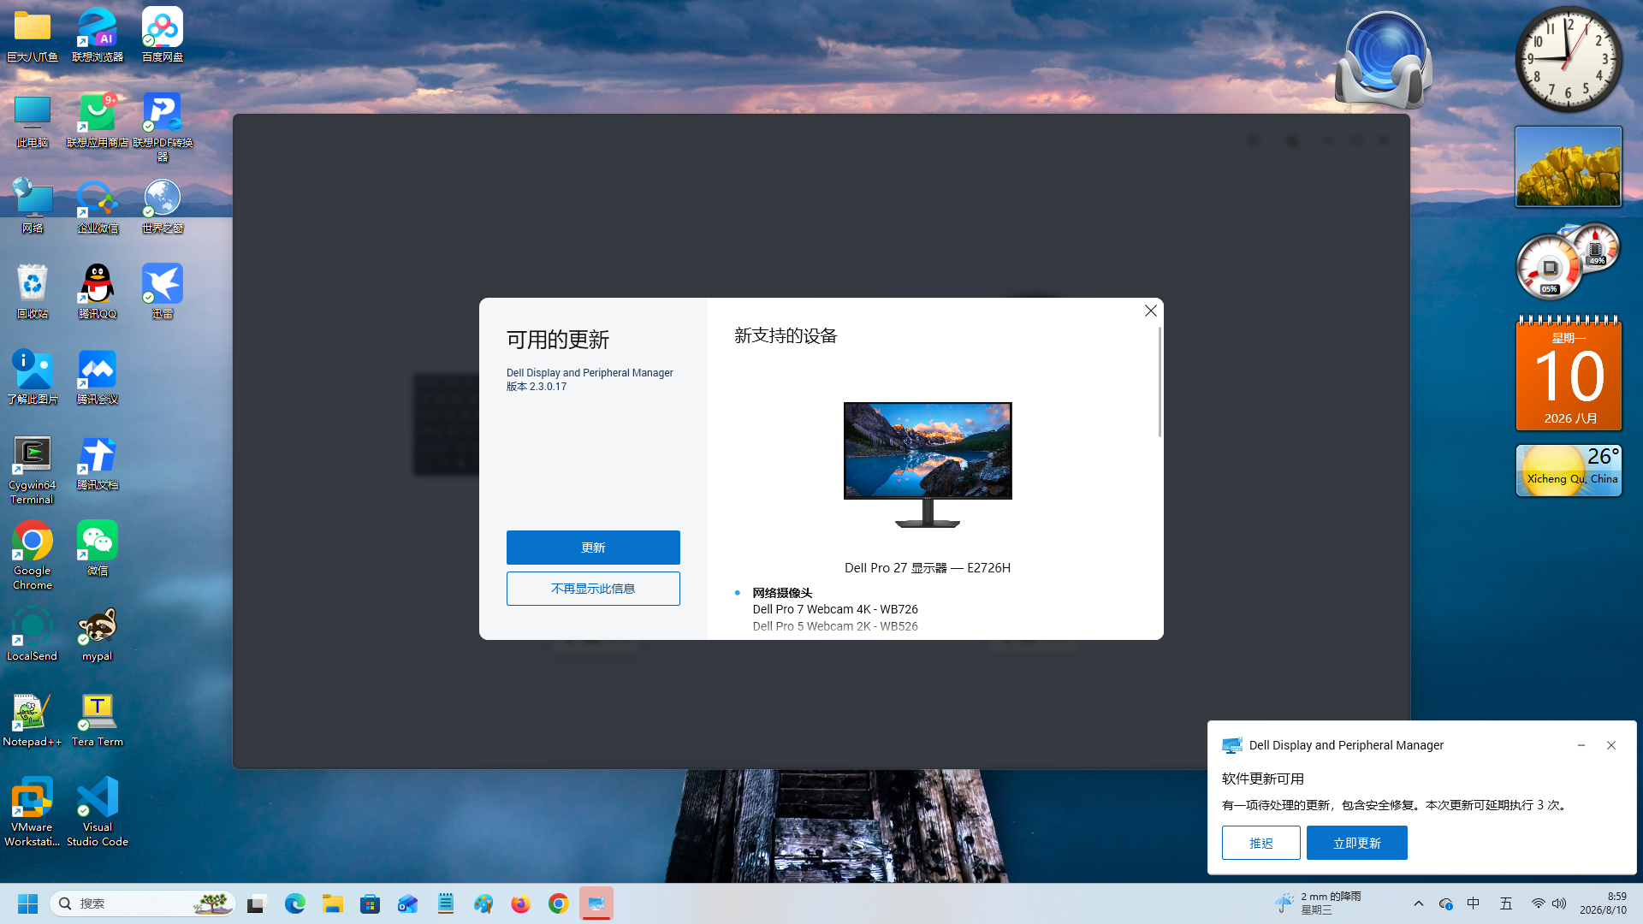Click the headset speaker icon above the Dell window

(x=1385, y=60)
